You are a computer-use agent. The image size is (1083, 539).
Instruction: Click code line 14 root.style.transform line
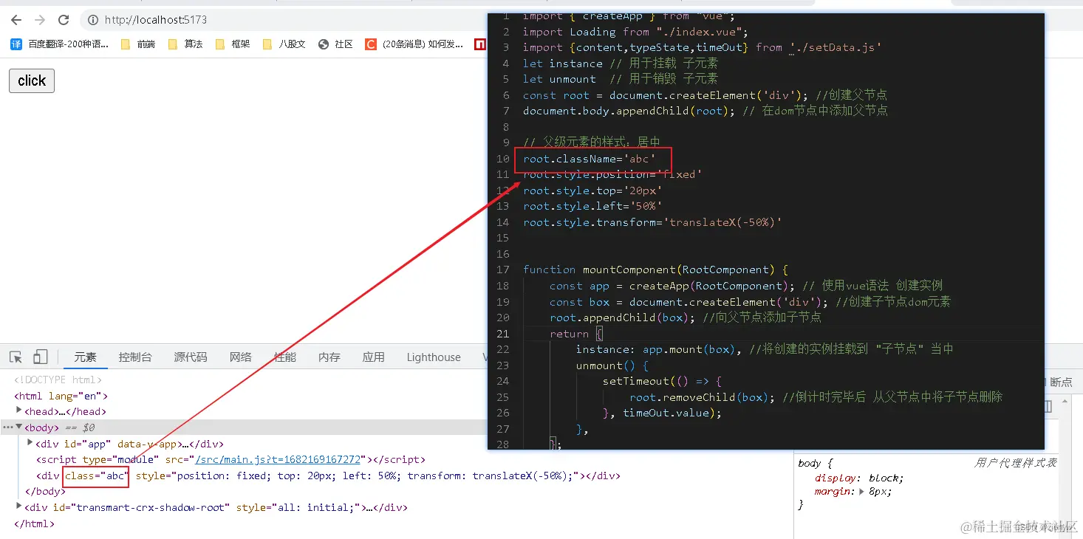point(652,222)
